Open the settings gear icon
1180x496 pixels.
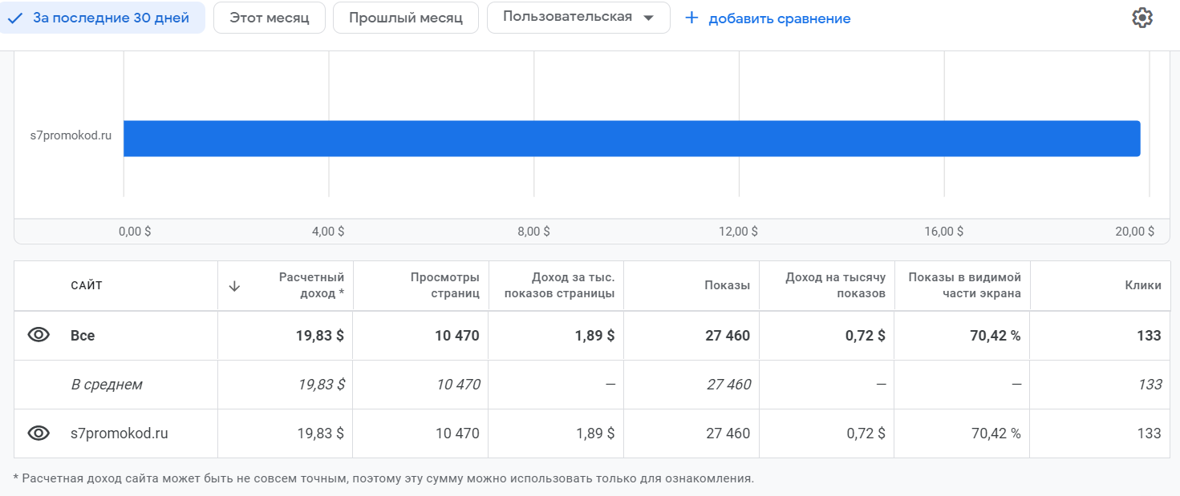click(x=1141, y=18)
